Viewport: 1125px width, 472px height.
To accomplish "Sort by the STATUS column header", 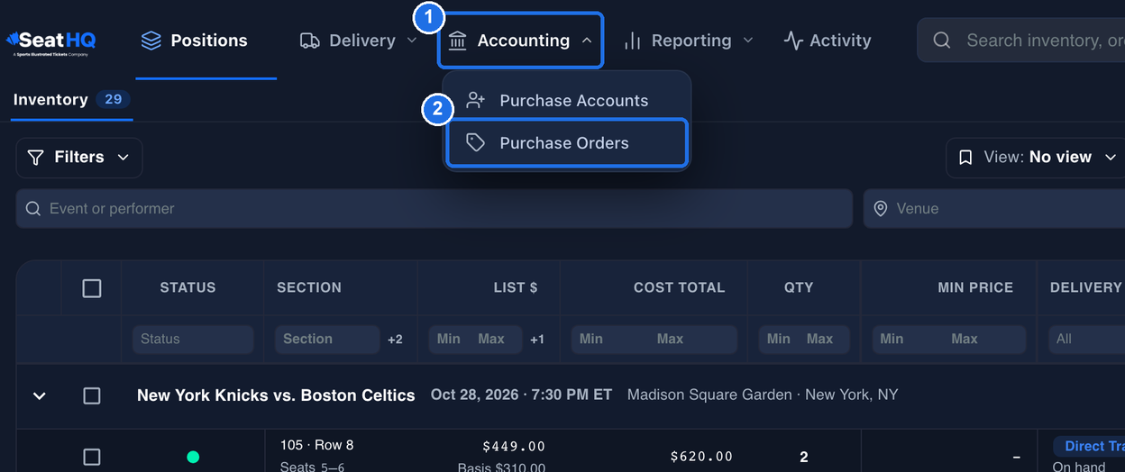I will pos(187,287).
